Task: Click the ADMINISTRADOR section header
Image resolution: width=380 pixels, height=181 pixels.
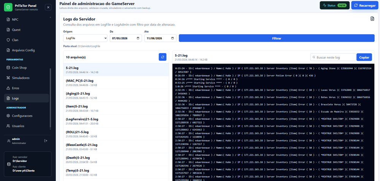Action: click(x=16, y=108)
